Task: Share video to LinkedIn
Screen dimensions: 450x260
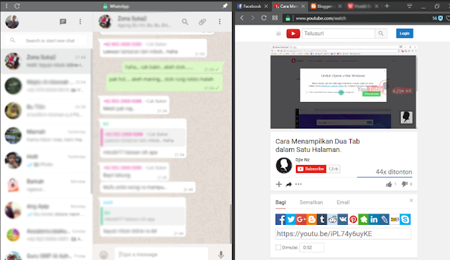Action: click(373, 219)
